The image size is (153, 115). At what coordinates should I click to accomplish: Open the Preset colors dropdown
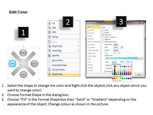point(116,44)
